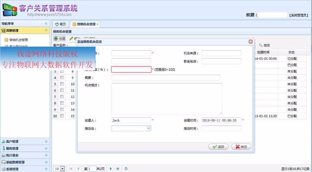
Task: Open the 指派给 dropdown list
Action: click(149, 128)
